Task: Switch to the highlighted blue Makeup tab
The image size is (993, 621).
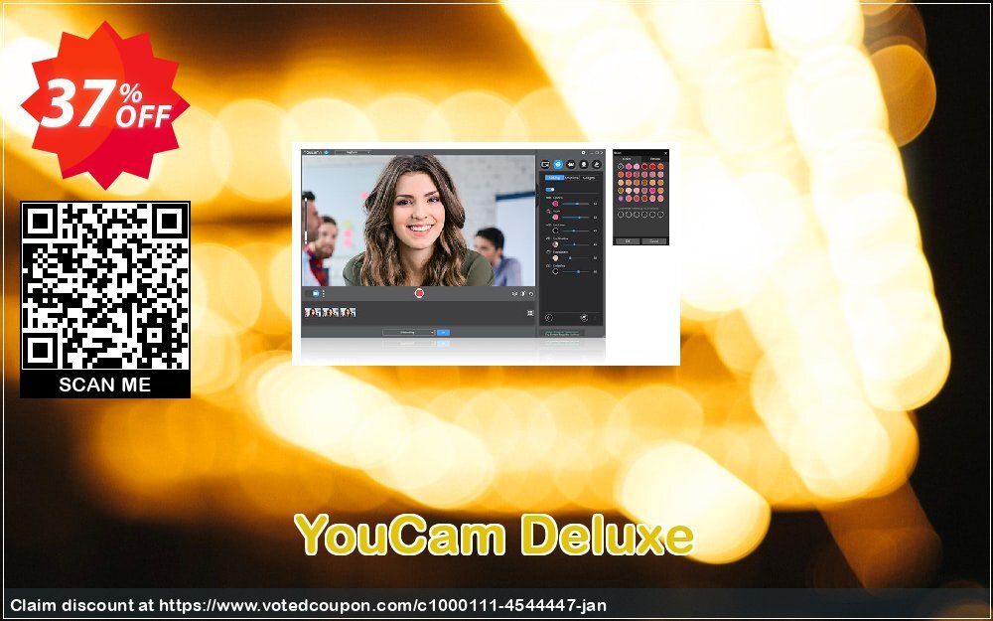Action: pos(554,178)
